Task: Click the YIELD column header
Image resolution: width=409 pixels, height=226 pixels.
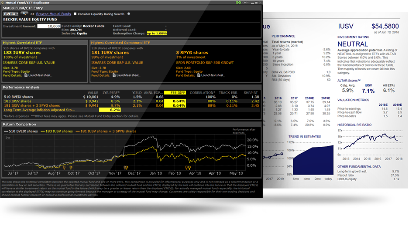Action: coord(137,93)
